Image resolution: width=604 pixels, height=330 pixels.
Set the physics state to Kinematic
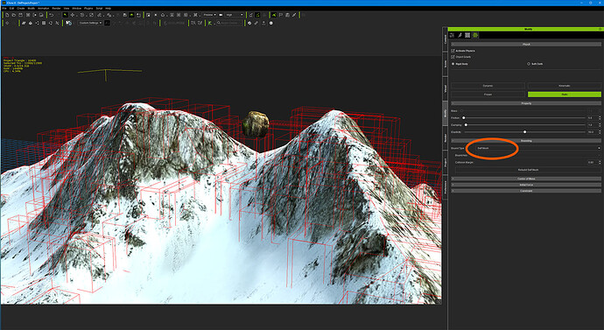point(565,86)
